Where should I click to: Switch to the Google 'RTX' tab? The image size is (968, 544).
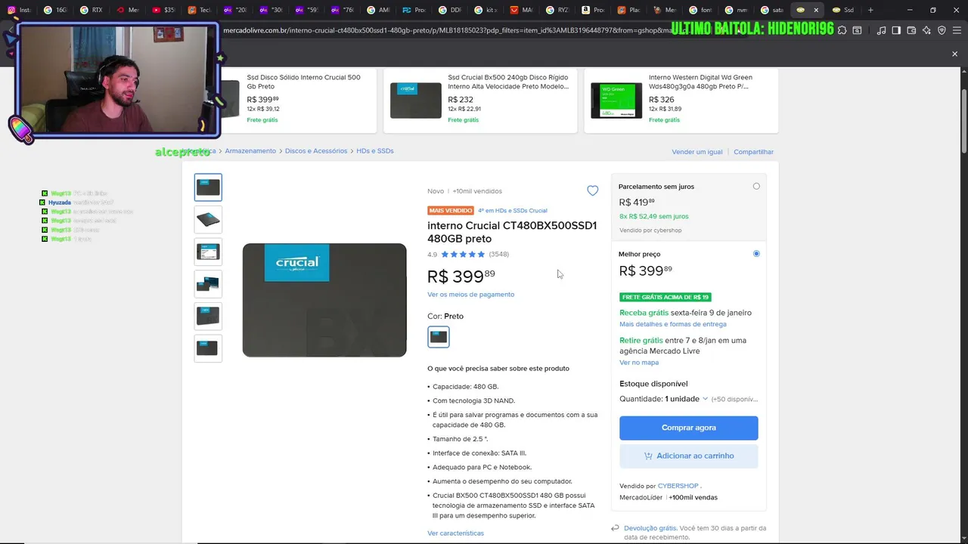click(91, 10)
